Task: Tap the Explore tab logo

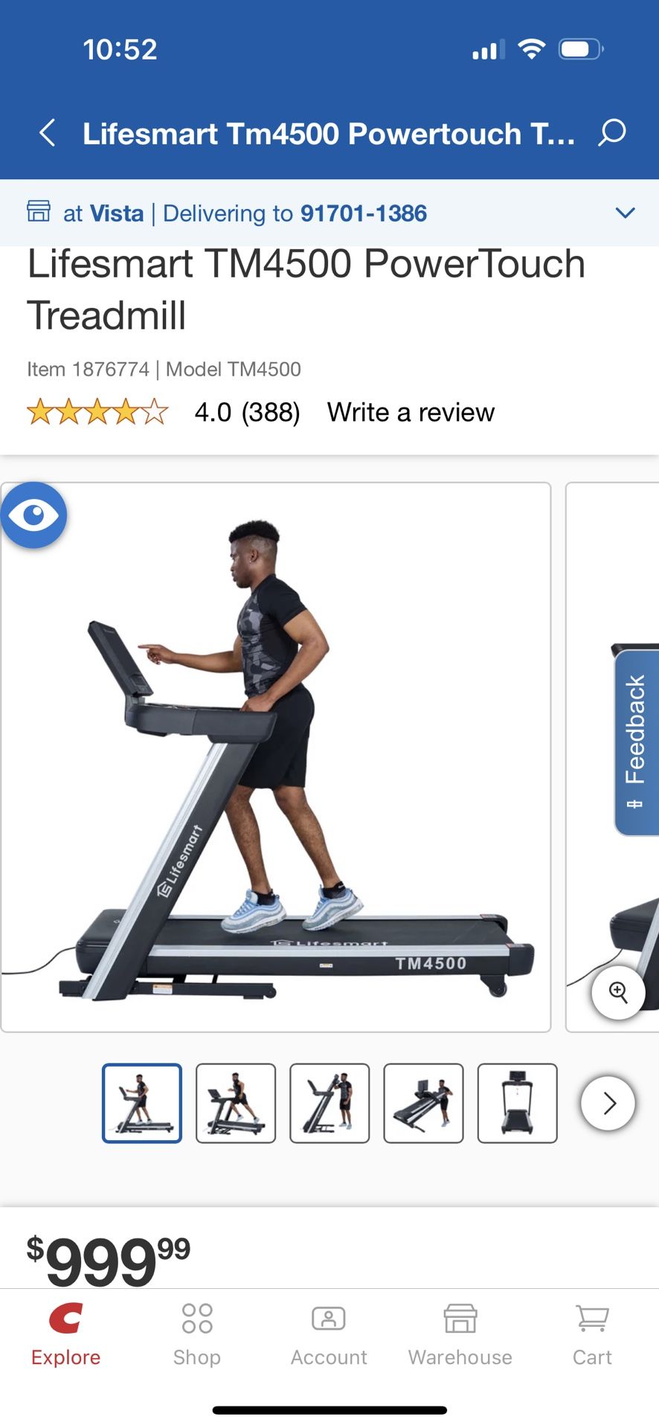Action: pos(65,1319)
